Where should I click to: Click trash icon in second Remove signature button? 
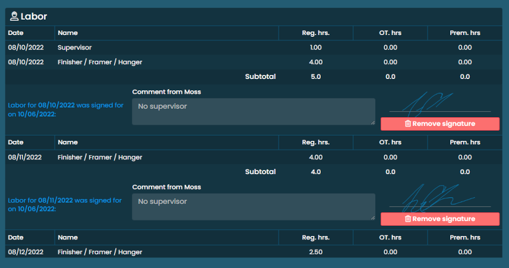coord(407,219)
